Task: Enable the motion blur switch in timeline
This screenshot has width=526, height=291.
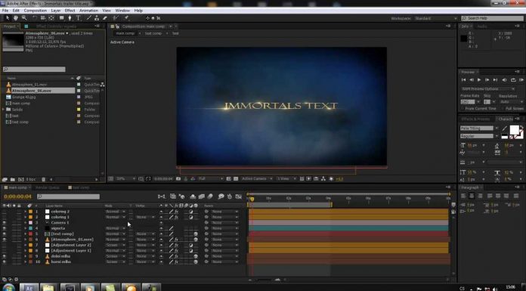Action: point(210,197)
